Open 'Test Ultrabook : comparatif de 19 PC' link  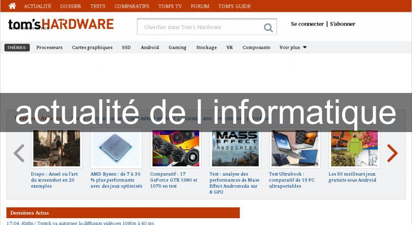pos(292,180)
